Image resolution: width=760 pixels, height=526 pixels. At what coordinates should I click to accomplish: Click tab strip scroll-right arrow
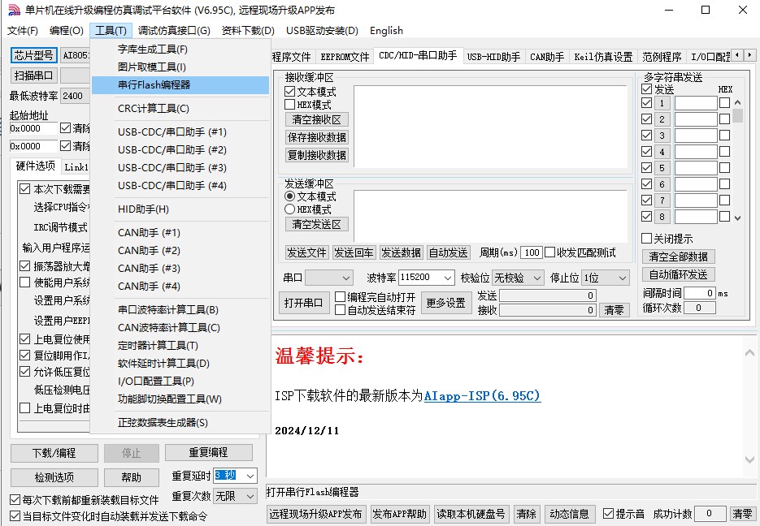[x=749, y=55]
